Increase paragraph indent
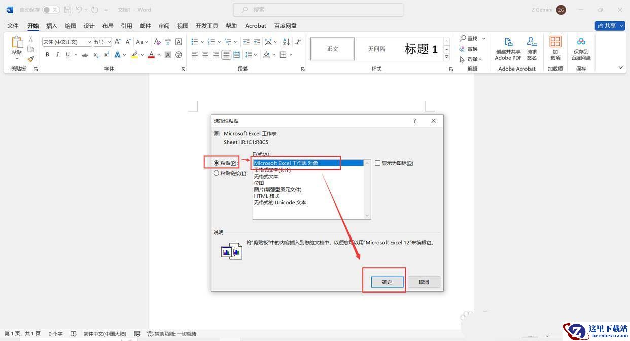Viewport: 630px width, 341px height. (257, 42)
